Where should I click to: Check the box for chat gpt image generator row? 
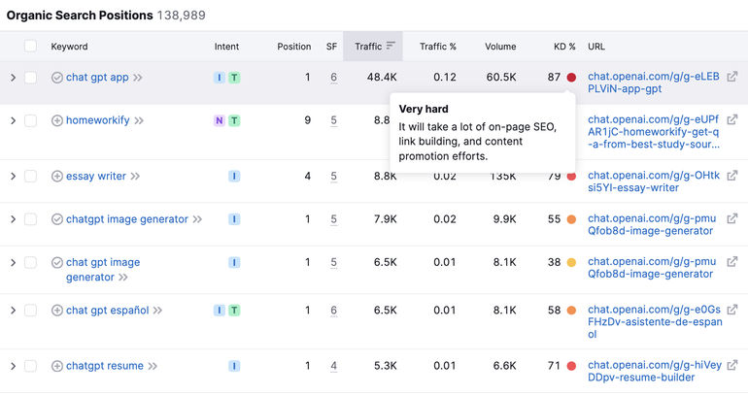coord(30,263)
